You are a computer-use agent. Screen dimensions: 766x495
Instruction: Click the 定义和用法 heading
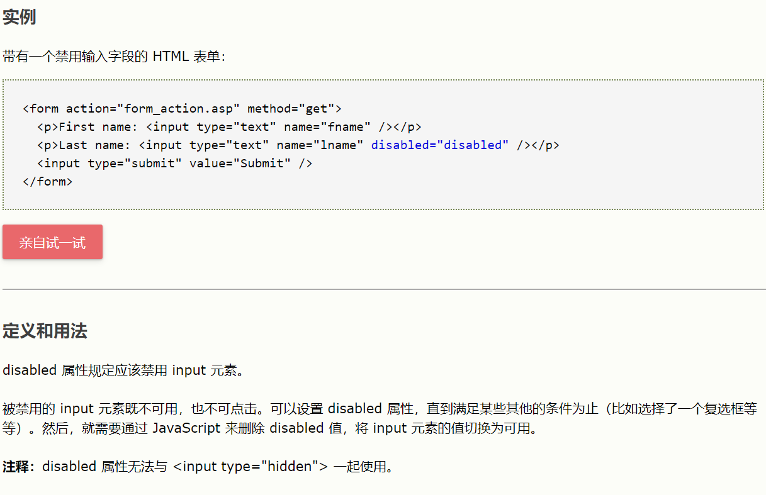[x=45, y=331]
